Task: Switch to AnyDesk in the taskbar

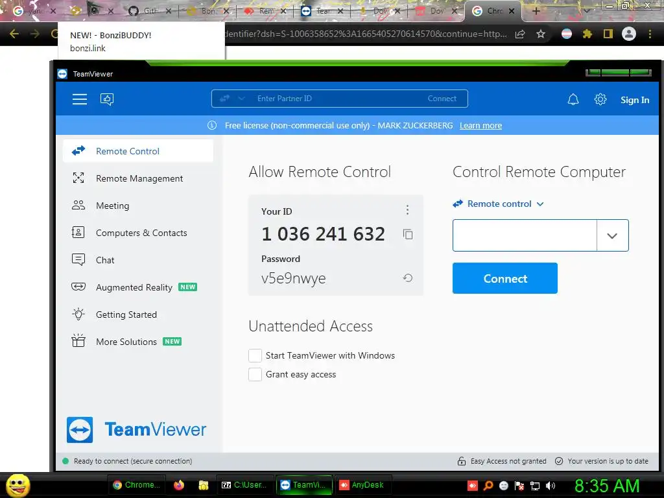Action: point(363,485)
